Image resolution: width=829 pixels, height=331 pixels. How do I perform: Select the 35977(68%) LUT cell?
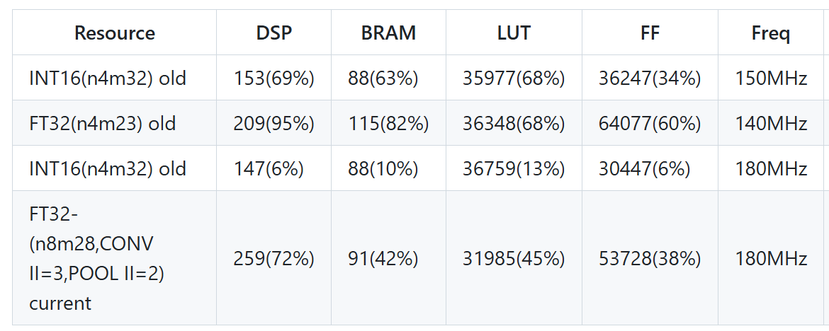click(x=514, y=79)
